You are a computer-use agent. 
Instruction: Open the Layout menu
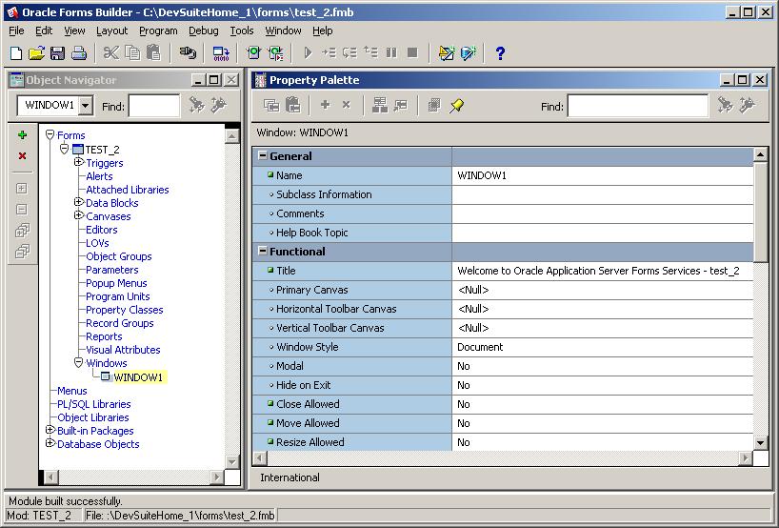pyautogui.click(x=111, y=30)
